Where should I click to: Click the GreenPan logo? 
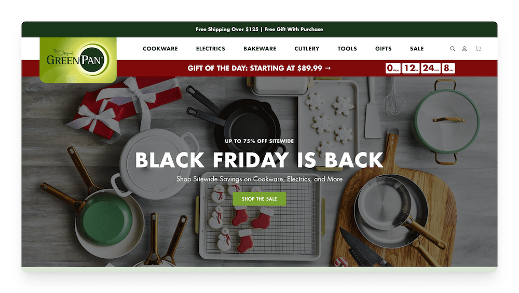[x=78, y=60]
